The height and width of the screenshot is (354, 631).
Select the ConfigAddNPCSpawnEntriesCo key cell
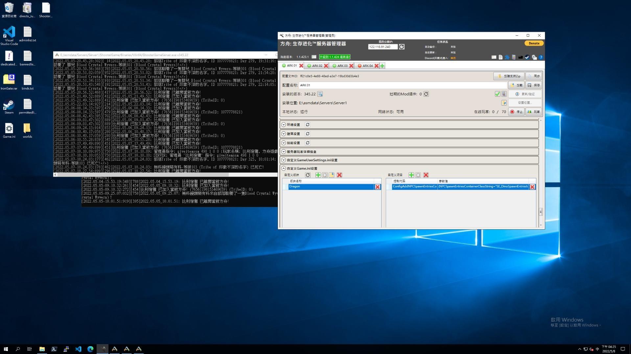(414, 187)
